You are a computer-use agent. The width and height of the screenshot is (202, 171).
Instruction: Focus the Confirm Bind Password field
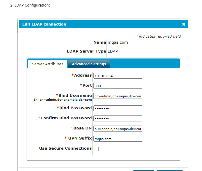click(x=118, y=118)
